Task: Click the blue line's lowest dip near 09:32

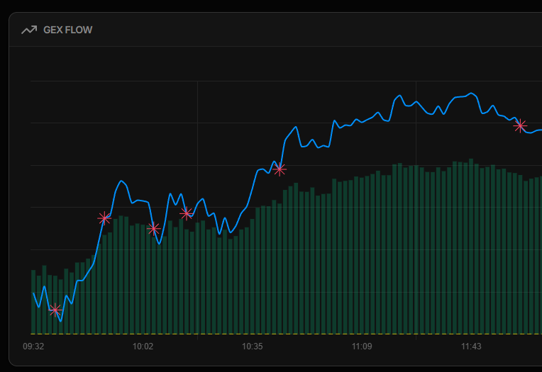Action: [61, 321]
